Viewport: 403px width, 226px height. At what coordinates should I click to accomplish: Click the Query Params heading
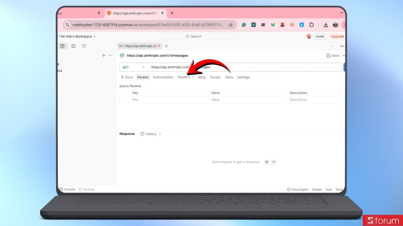130,86
